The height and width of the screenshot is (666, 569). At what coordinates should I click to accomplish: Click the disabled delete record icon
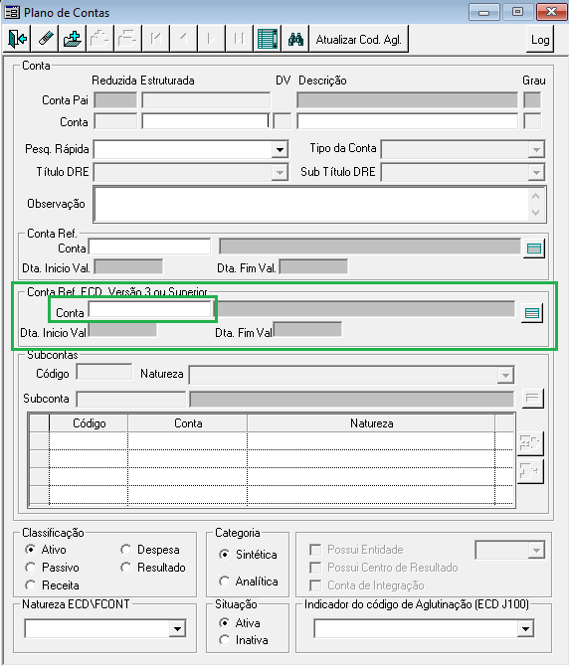[127, 39]
